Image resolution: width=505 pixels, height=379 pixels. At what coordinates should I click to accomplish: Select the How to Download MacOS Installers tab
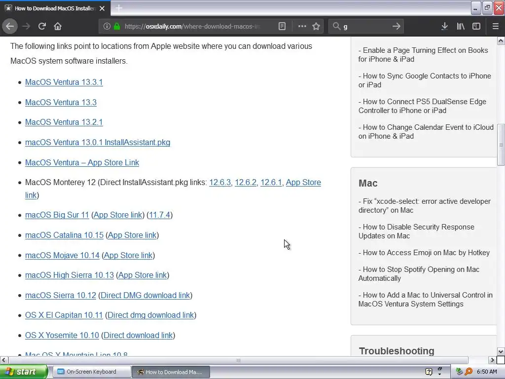click(55, 8)
